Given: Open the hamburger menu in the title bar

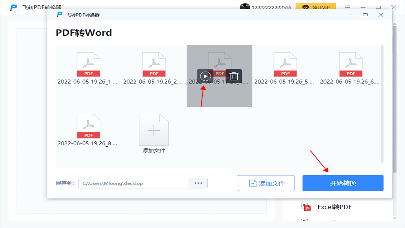Looking at the screenshot, I should tap(347, 7).
